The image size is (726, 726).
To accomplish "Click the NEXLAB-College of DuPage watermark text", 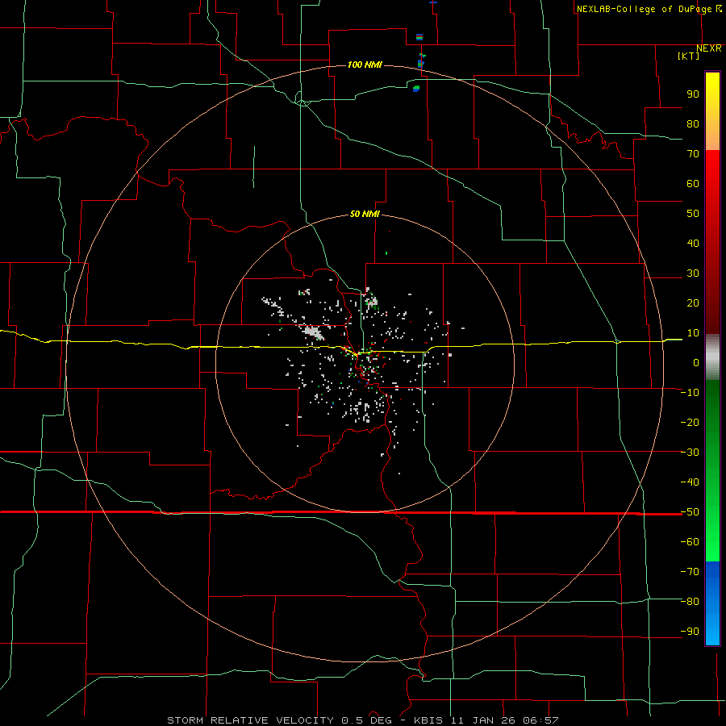I will [644, 9].
